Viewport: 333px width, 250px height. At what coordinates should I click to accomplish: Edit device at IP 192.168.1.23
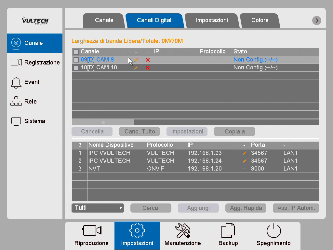(244, 153)
